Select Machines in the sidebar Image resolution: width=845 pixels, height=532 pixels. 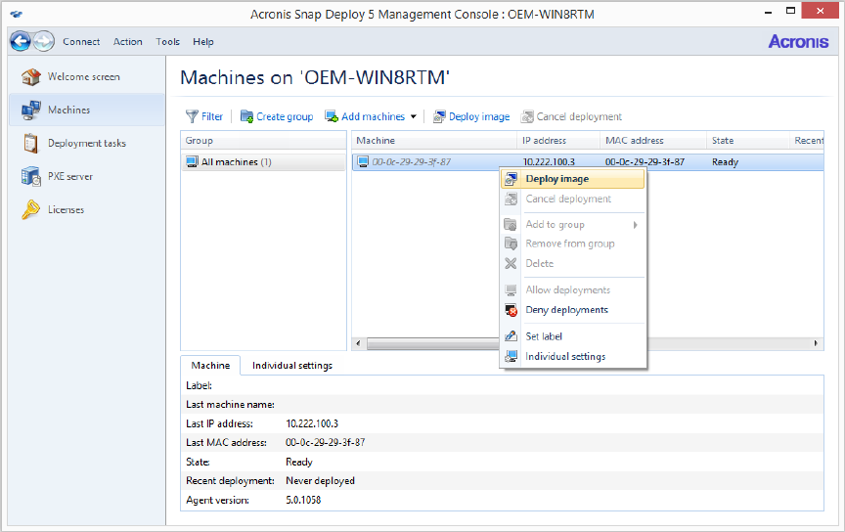pyautogui.click(x=87, y=110)
